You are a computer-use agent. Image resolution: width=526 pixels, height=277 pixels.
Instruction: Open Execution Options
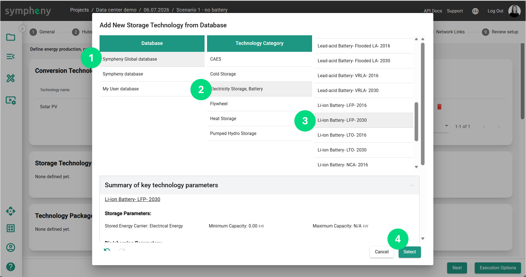coord(498,268)
